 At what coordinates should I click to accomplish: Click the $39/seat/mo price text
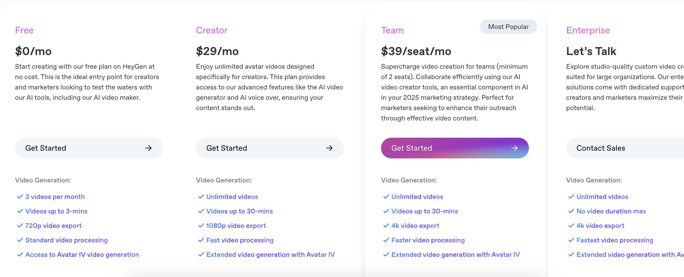(416, 51)
